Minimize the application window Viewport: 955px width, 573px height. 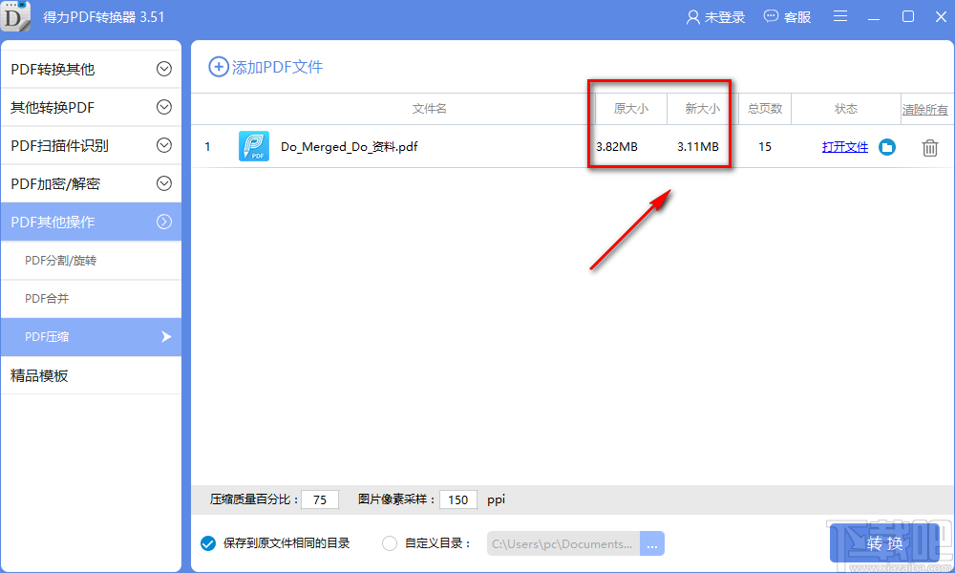(874, 17)
